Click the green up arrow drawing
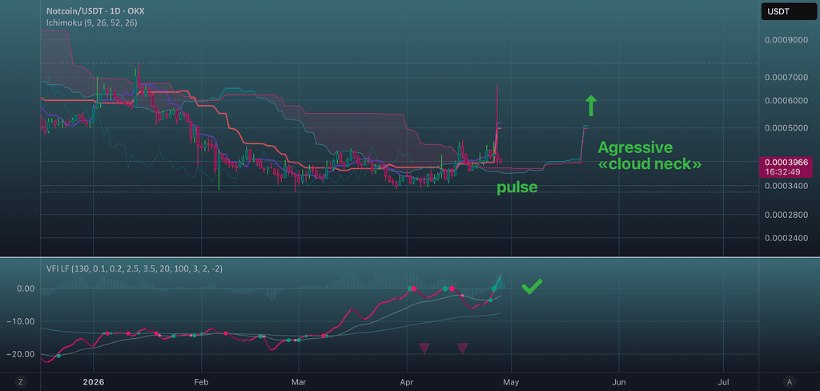This screenshot has width=820, height=391. click(x=590, y=105)
